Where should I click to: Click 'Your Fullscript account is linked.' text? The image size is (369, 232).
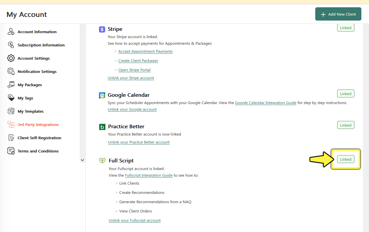[x=136, y=169]
